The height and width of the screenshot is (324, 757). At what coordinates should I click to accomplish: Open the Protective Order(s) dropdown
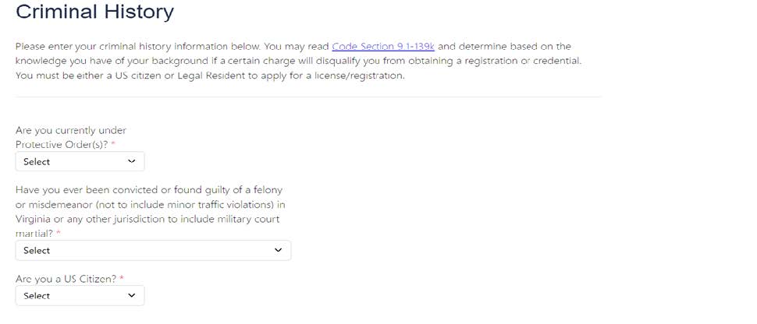(80, 161)
